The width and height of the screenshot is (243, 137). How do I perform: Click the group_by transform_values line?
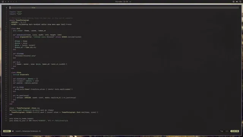pyautogui.click(x=44, y=89)
